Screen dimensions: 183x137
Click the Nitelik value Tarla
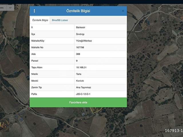pos(79,74)
